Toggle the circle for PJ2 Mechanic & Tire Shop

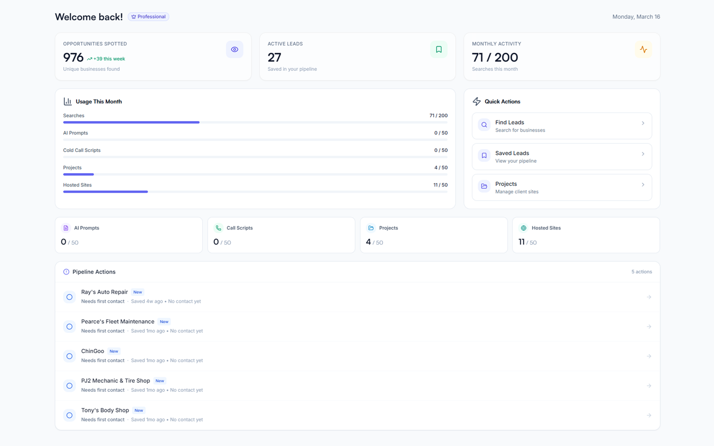(70, 386)
